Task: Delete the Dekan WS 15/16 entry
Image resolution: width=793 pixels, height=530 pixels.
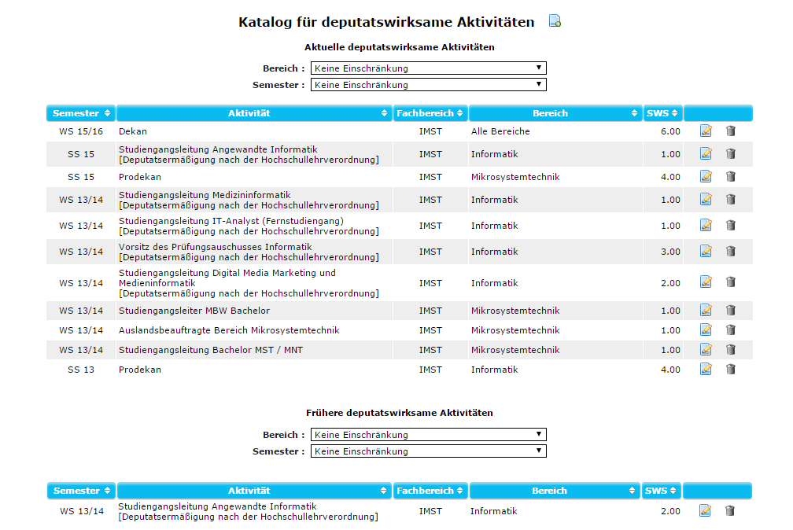Action: [731, 131]
